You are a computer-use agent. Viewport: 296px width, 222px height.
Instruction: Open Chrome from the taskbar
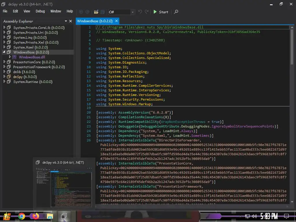coord(21,216)
